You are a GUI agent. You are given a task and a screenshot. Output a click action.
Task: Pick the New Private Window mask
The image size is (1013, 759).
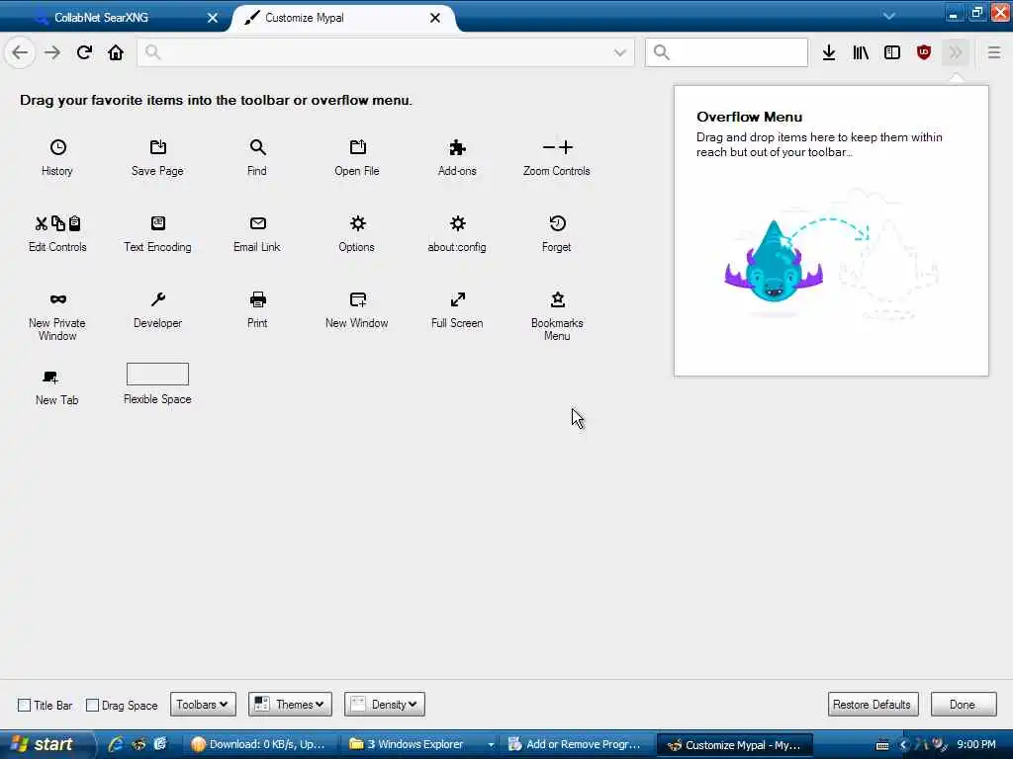58,299
